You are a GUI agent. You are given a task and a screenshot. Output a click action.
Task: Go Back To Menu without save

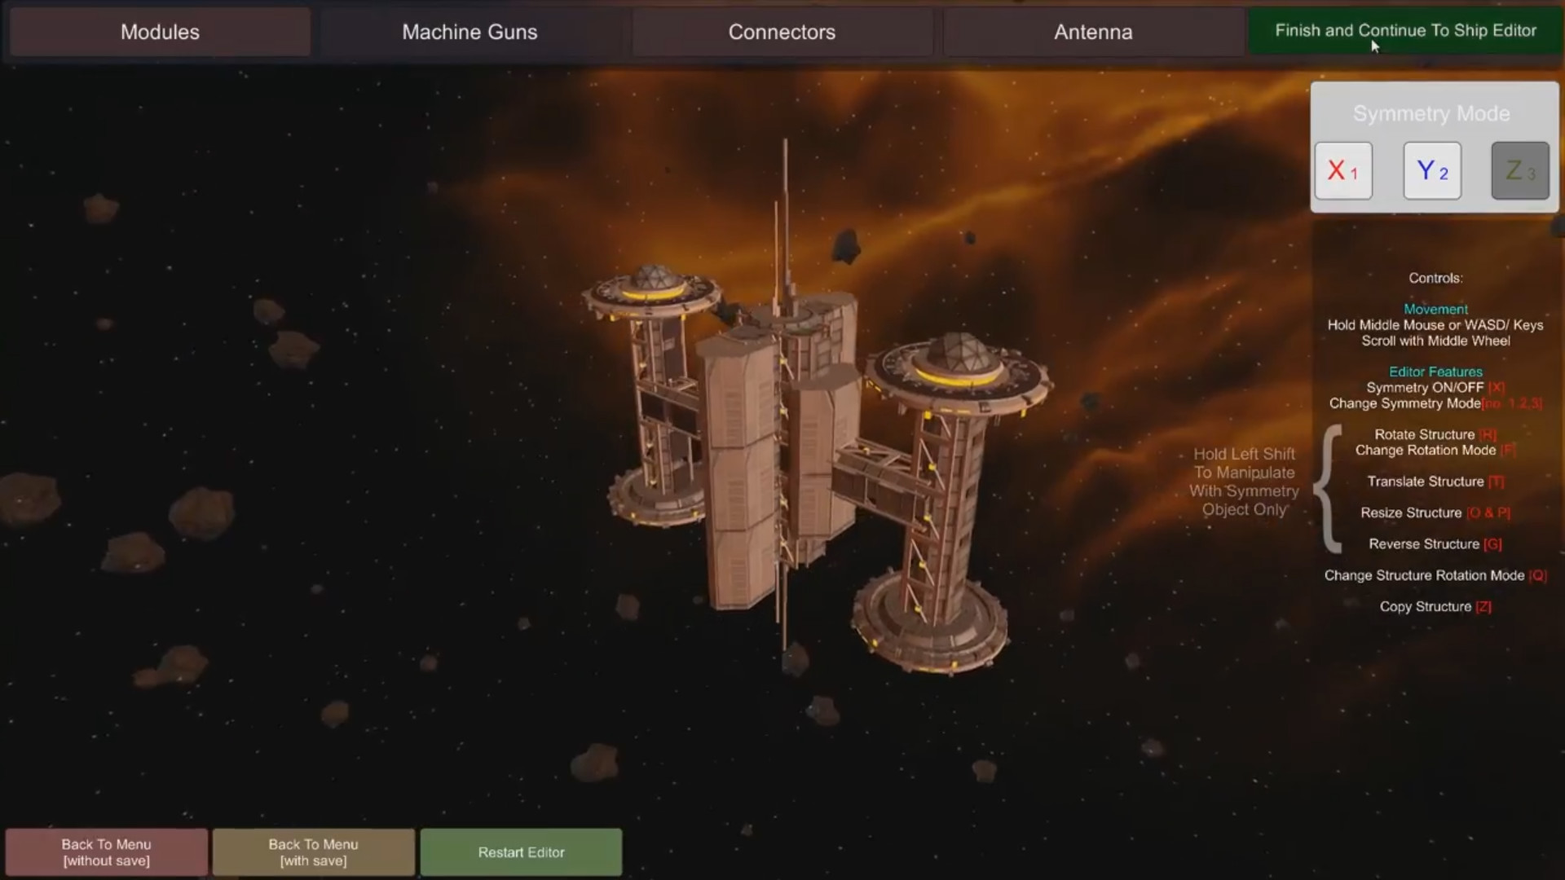[x=107, y=852]
